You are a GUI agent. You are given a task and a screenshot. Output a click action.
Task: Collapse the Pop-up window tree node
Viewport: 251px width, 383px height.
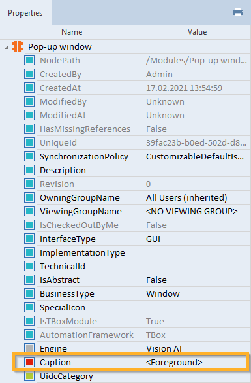pyautogui.click(x=7, y=47)
